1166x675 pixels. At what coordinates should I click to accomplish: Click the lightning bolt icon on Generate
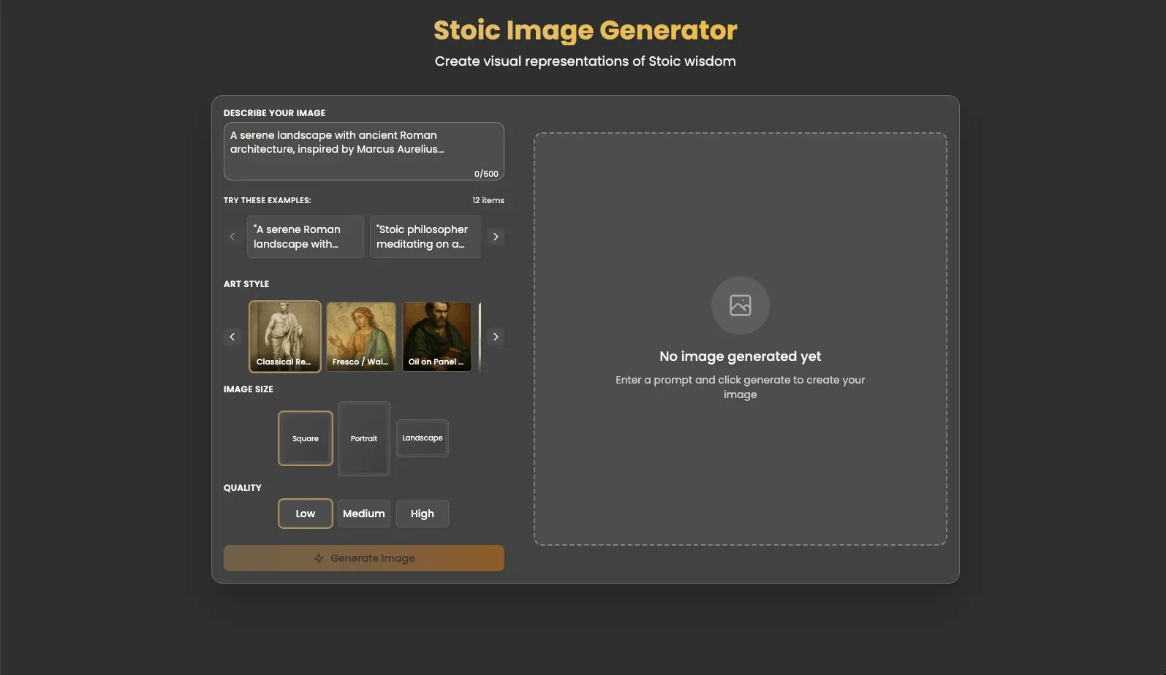(319, 558)
